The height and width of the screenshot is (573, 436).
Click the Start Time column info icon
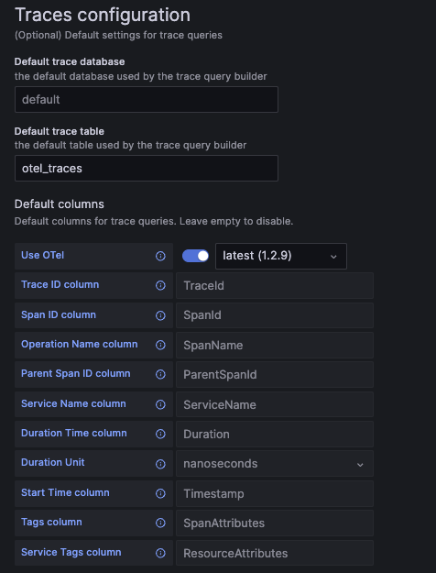[x=160, y=493]
